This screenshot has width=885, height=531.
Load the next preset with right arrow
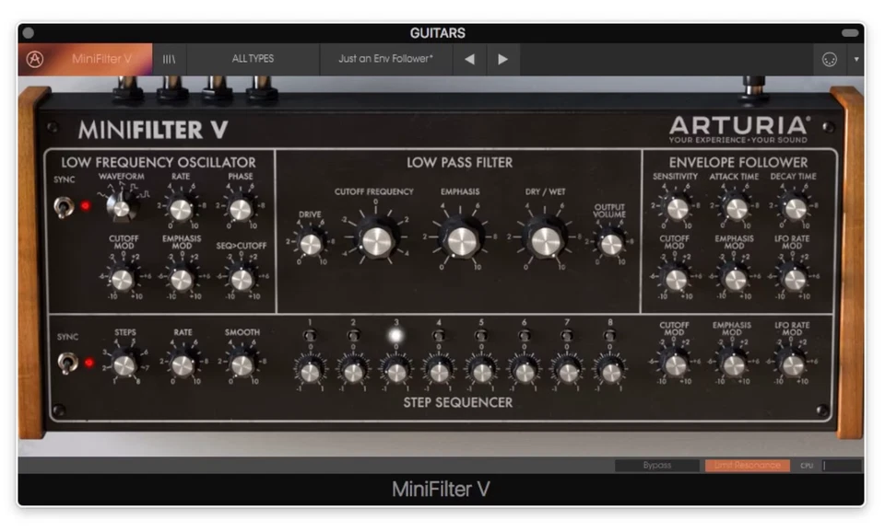point(501,58)
